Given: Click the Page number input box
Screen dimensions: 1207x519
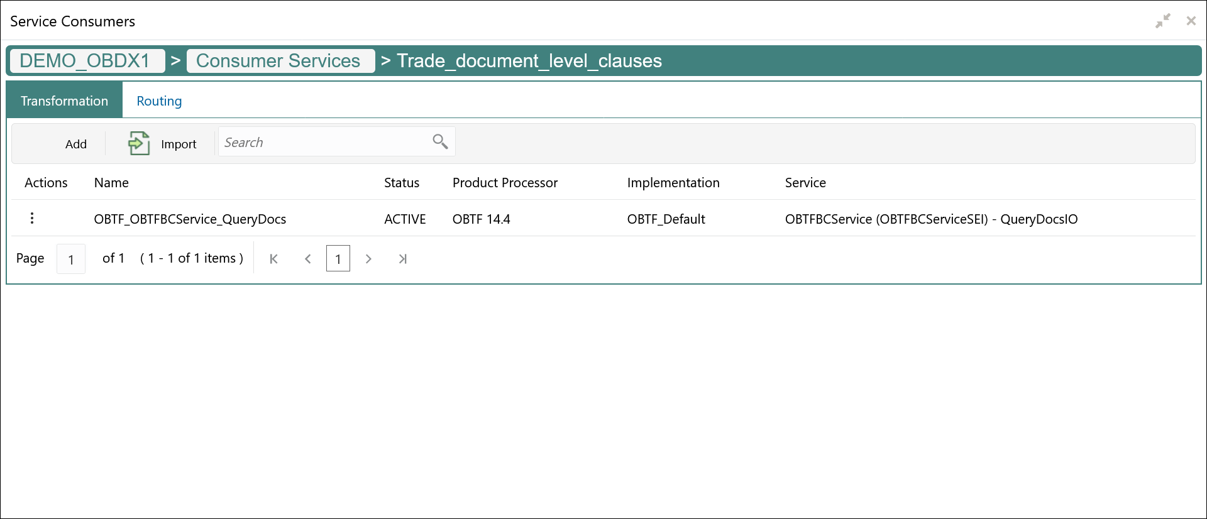Looking at the screenshot, I should click(71, 259).
